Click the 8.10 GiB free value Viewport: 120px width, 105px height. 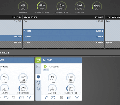(x=17, y=21)
